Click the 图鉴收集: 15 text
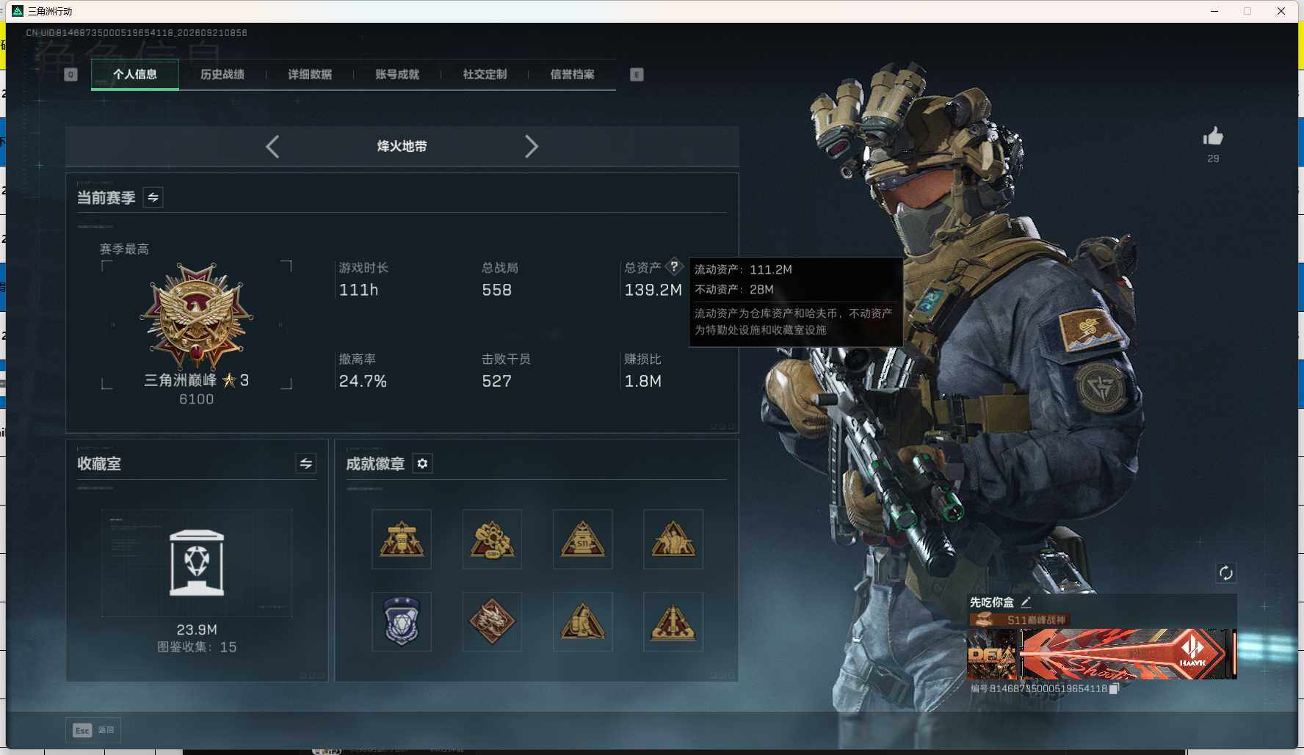The width and height of the screenshot is (1304, 755). click(197, 647)
